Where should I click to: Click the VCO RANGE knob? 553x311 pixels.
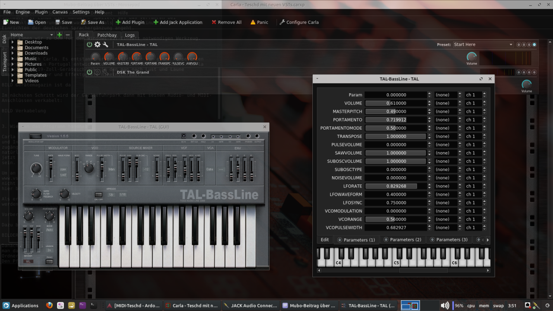click(89, 168)
